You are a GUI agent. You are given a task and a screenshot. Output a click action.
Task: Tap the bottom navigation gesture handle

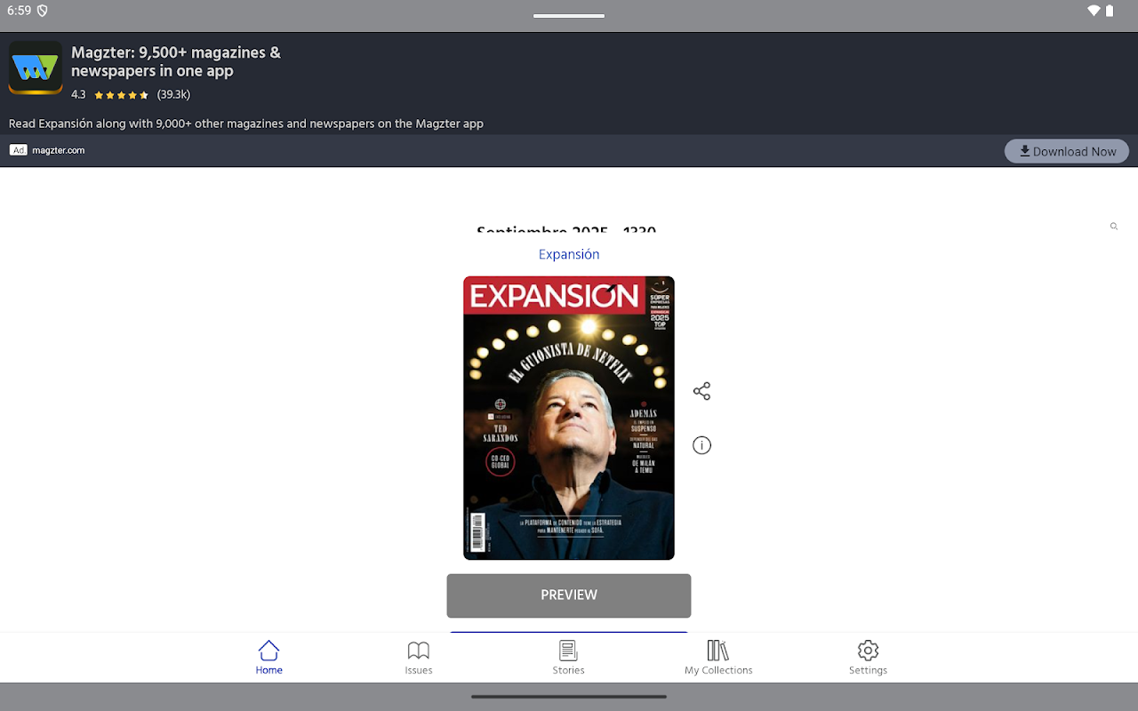pyautogui.click(x=569, y=697)
